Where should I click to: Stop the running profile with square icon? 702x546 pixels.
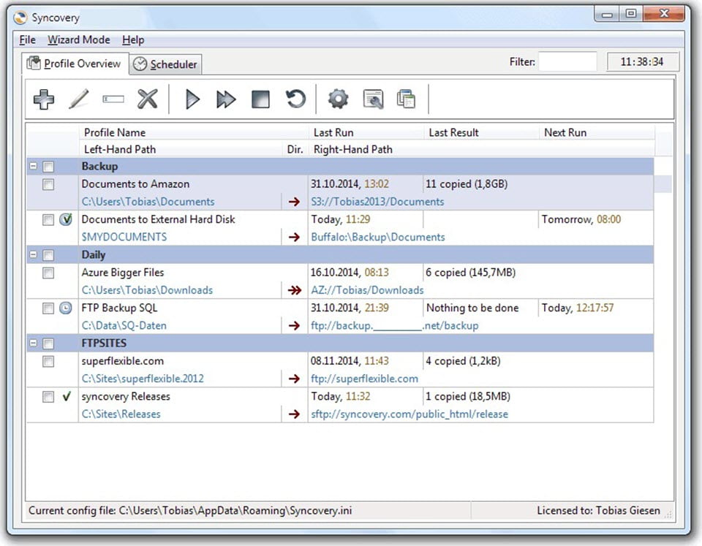260,99
